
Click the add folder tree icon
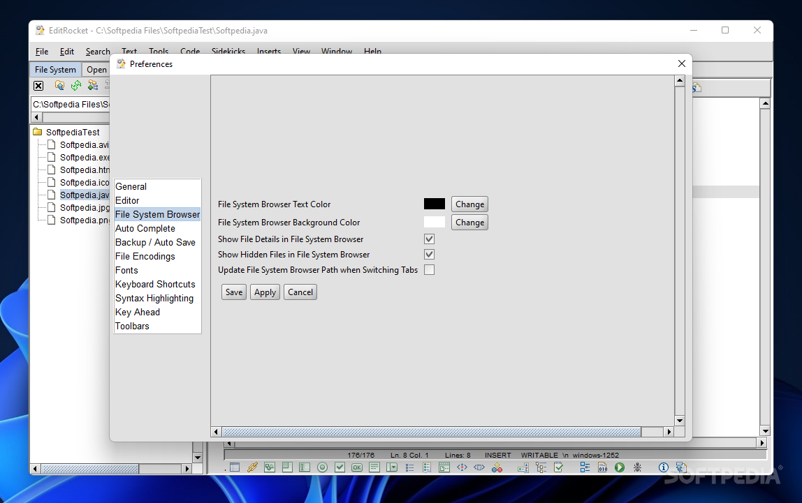tap(93, 85)
